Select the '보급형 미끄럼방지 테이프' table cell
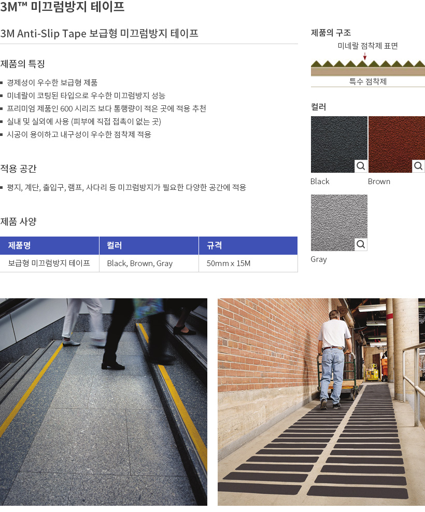Image resolution: width=425 pixels, height=512 pixels. click(x=49, y=264)
